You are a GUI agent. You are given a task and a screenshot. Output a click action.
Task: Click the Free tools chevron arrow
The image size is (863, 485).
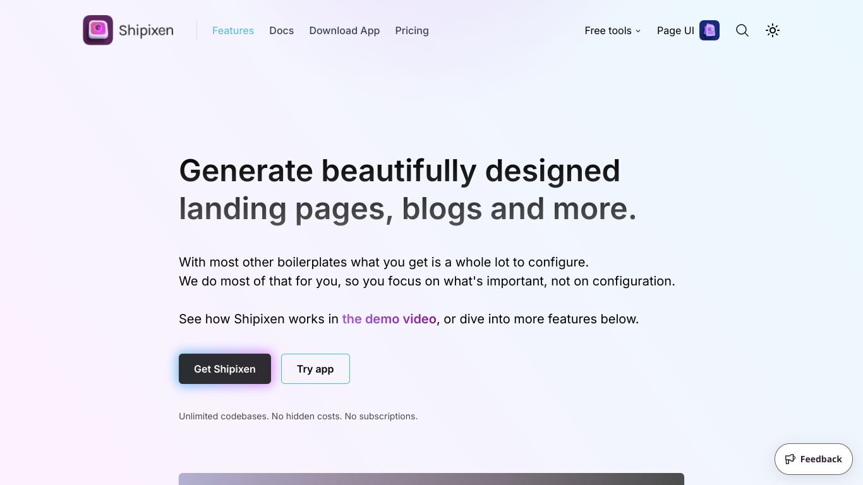pos(638,31)
